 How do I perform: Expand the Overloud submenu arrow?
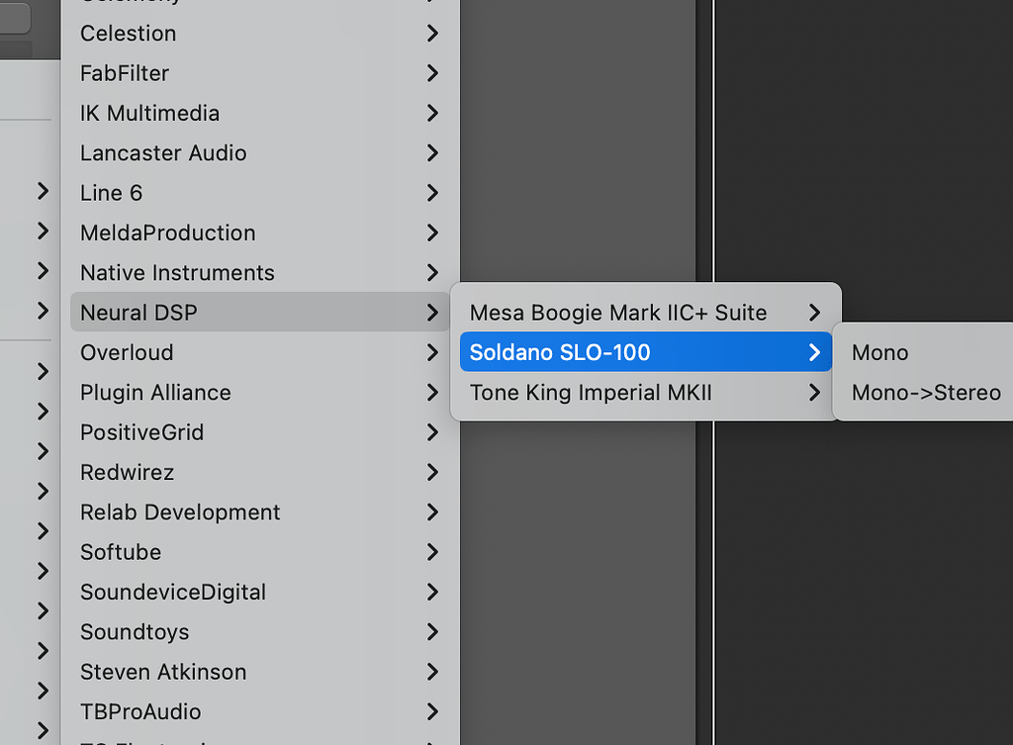point(432,352)
